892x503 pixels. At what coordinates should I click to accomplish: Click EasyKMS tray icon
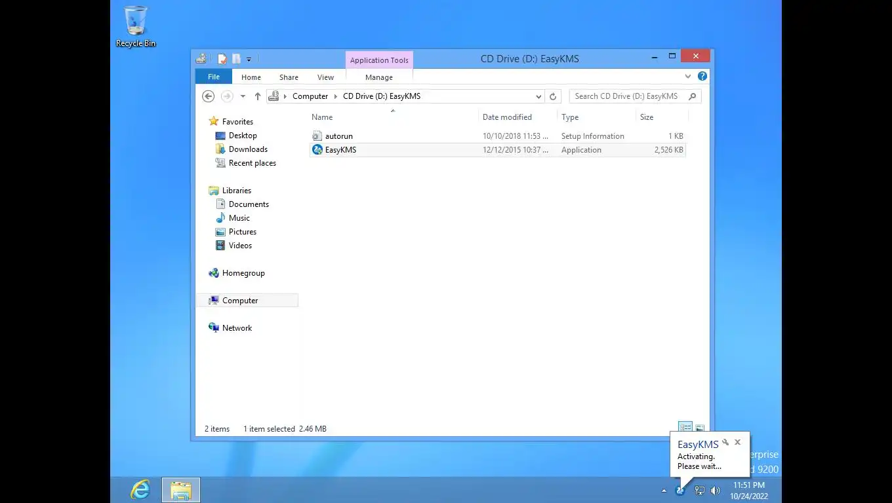pos(680,491)
